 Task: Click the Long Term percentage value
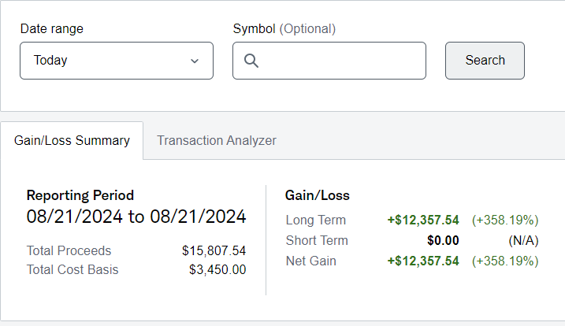click(x=505, y=220)
